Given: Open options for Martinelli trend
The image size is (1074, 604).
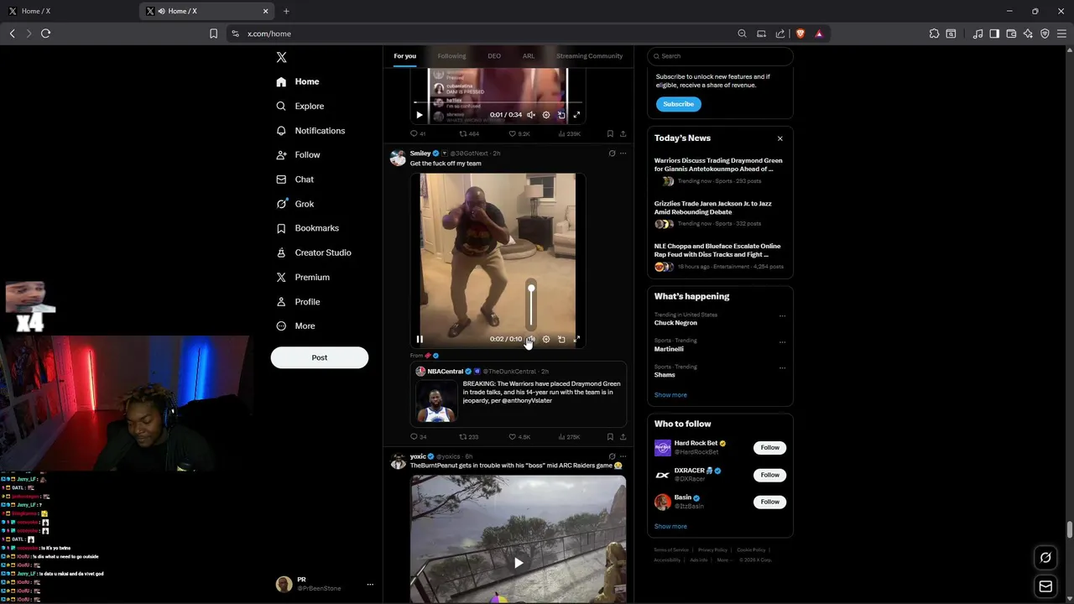Looking at the screenshot, I should (782, 342).
